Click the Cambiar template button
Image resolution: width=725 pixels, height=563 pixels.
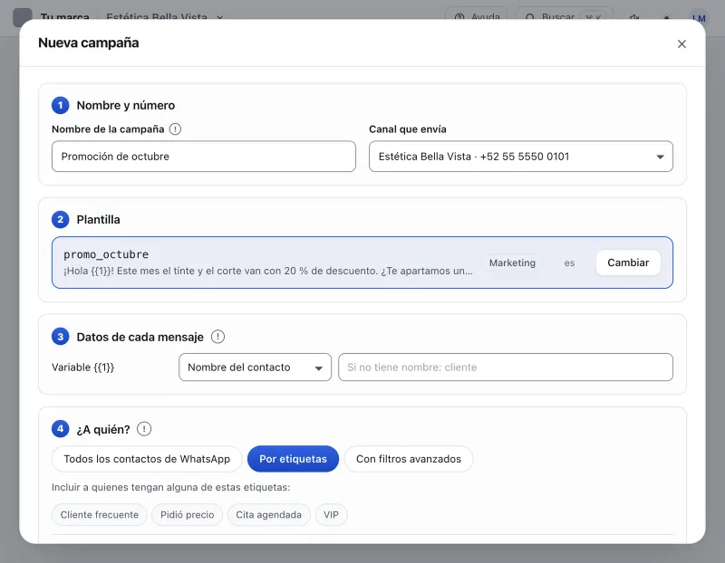[x=628, y=262]
